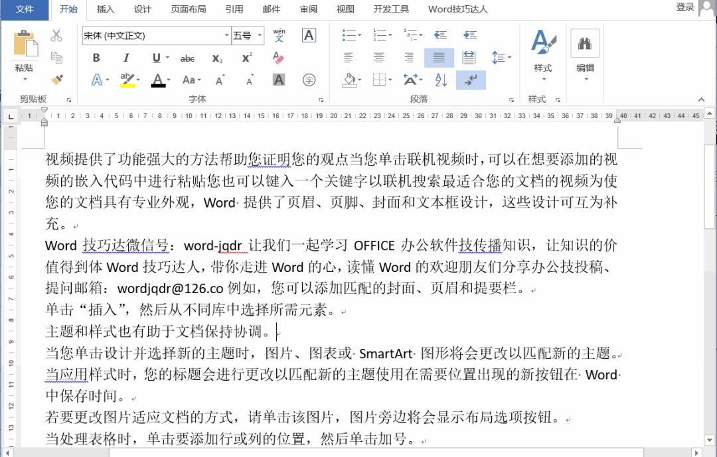Insert enclosed character circle icon
This screenshot has width=717, height=457.
tap(309, 80)
